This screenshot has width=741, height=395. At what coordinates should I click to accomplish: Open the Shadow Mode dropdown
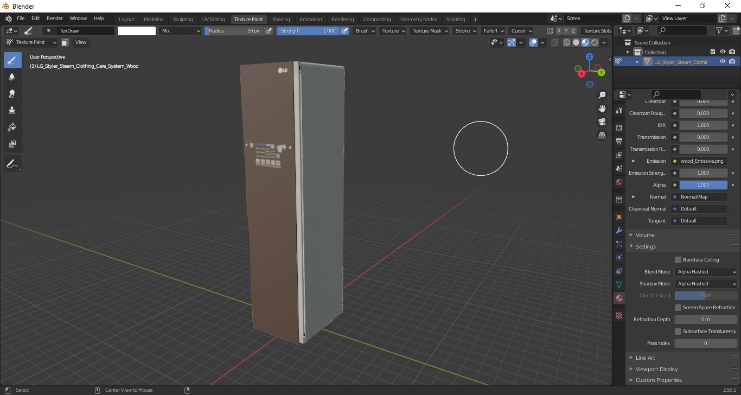tap(706, 284)
